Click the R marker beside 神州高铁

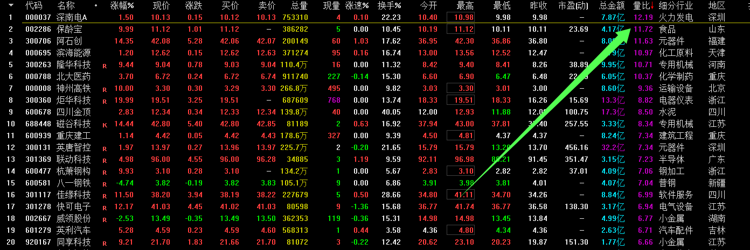[105, 89]
